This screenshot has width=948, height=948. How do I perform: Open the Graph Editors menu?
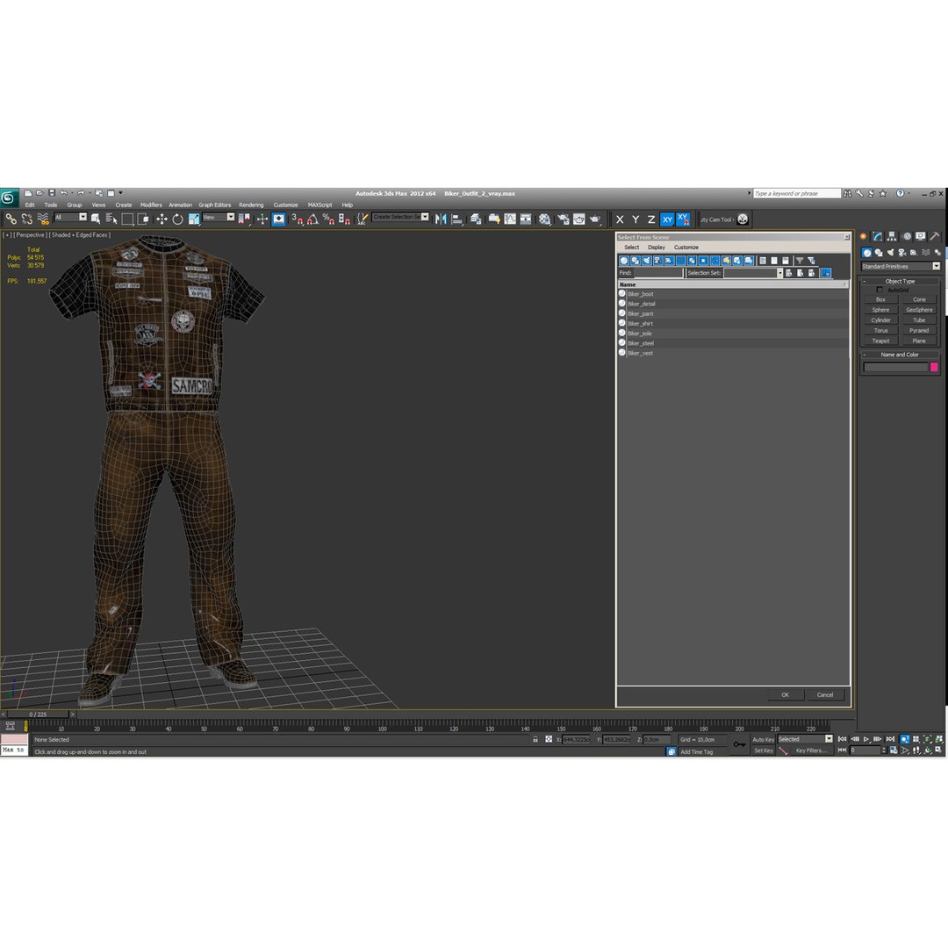(x=215, y=205)
